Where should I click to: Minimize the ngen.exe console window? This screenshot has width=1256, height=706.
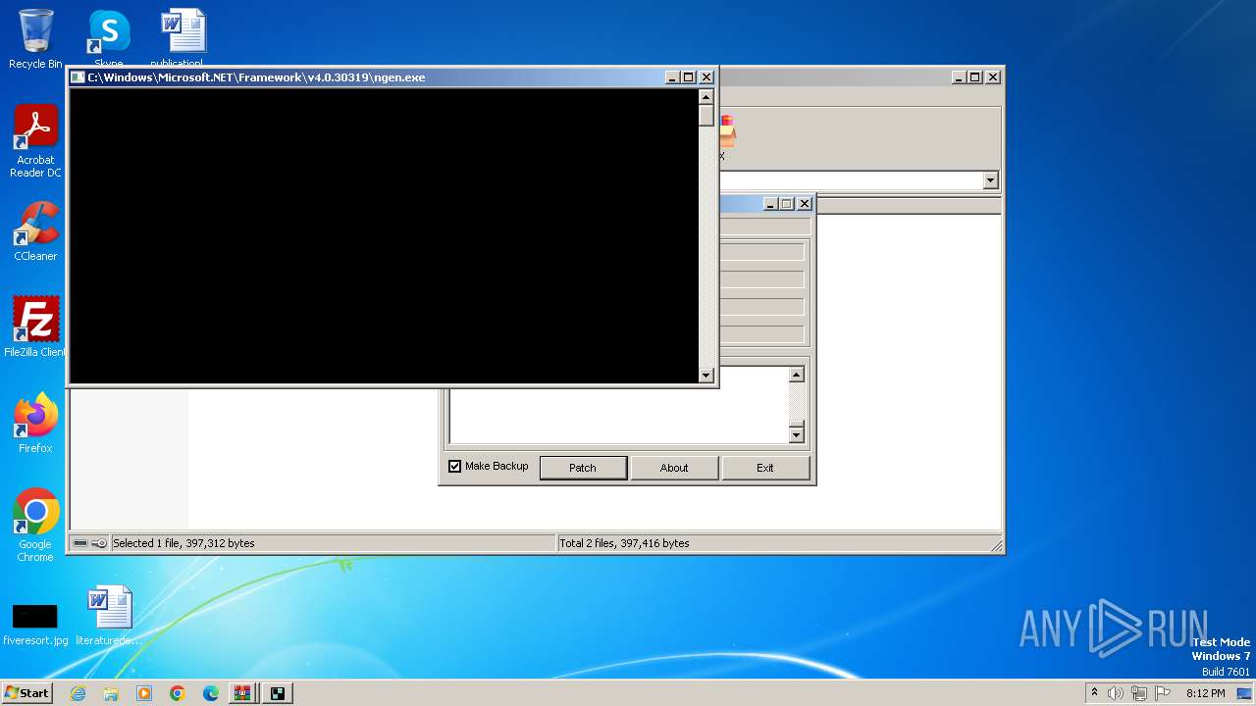point(672,77)
